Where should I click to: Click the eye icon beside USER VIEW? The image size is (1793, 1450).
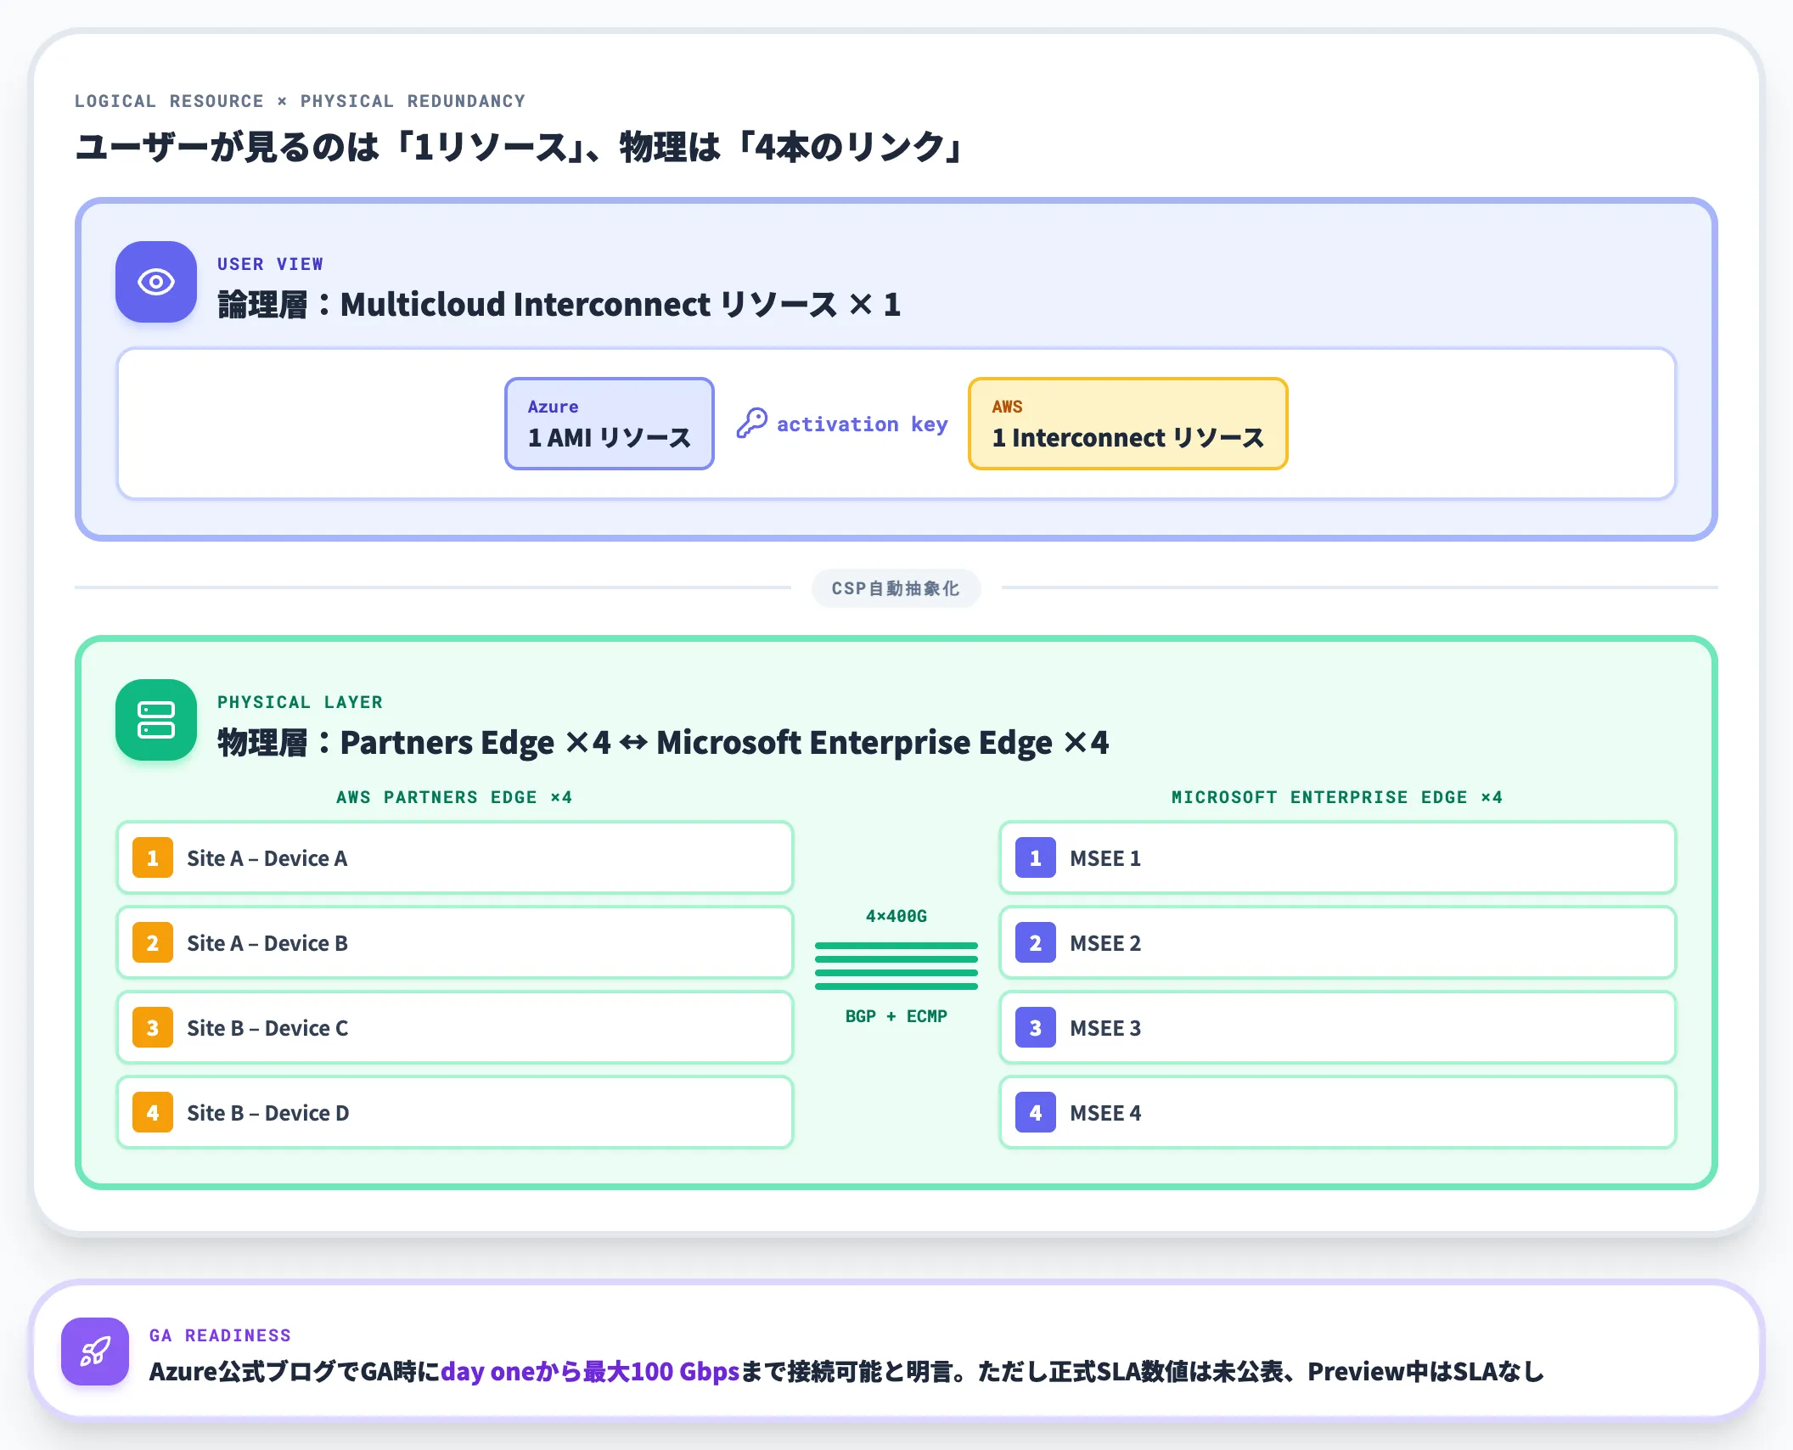click(x=156, y=282)
